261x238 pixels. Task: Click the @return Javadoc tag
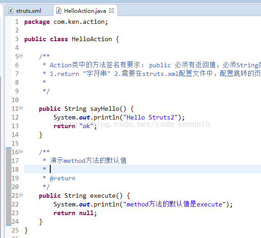63,178
